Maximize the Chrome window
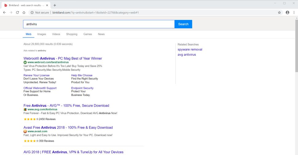Image resolution: width=298 pixels, height=155 pixels. [x=284, y=3]
